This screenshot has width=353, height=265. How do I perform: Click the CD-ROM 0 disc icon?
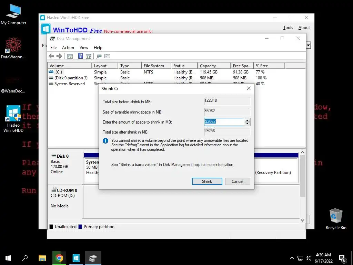pyautogui.click(x=54, y=189)
